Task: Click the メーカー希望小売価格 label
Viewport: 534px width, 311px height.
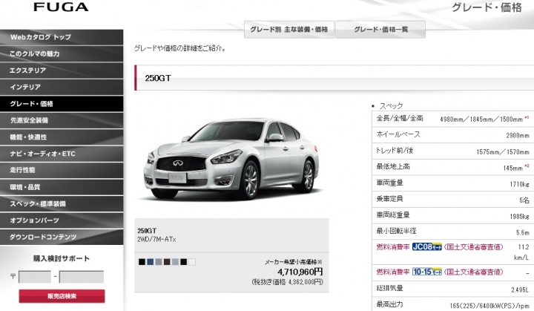Action: pyautogui.click(x=294, y=262)
